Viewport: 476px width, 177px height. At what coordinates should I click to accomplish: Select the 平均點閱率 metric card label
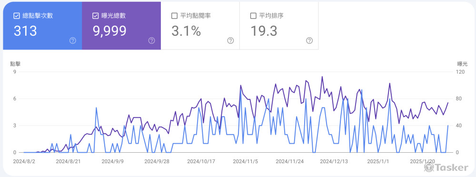pyautogui.click(x=196, y=16)
